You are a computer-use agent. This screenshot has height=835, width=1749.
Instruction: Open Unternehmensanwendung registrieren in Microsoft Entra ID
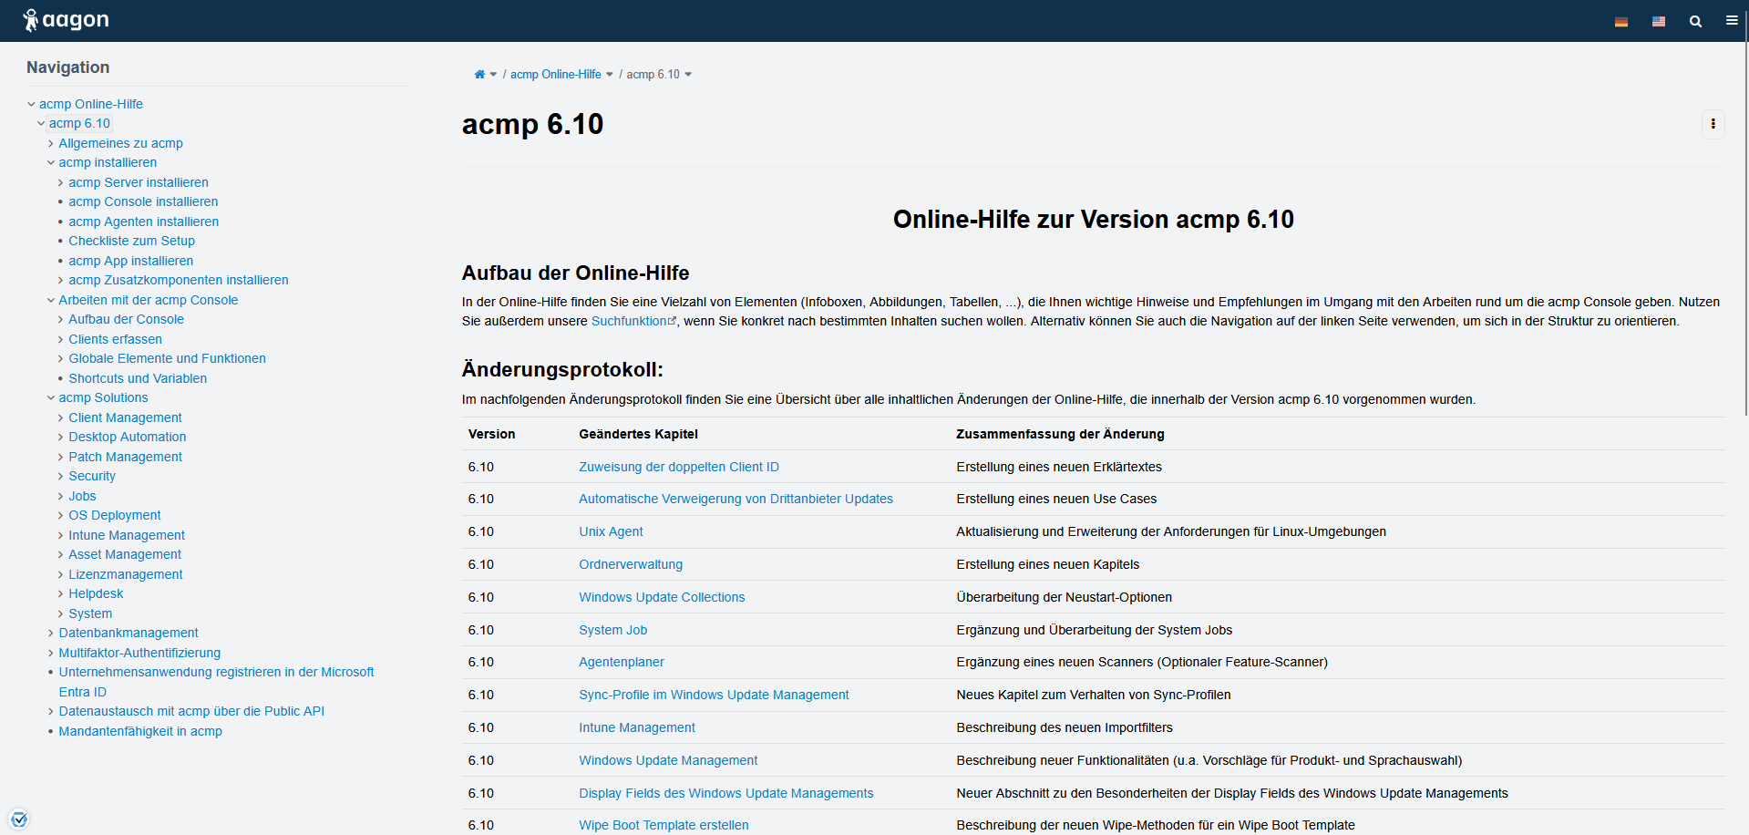(216, 682)
